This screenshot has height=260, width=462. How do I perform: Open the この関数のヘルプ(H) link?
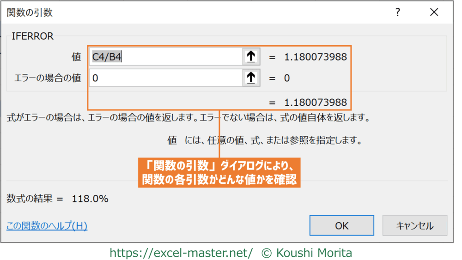tap(47, 226)
